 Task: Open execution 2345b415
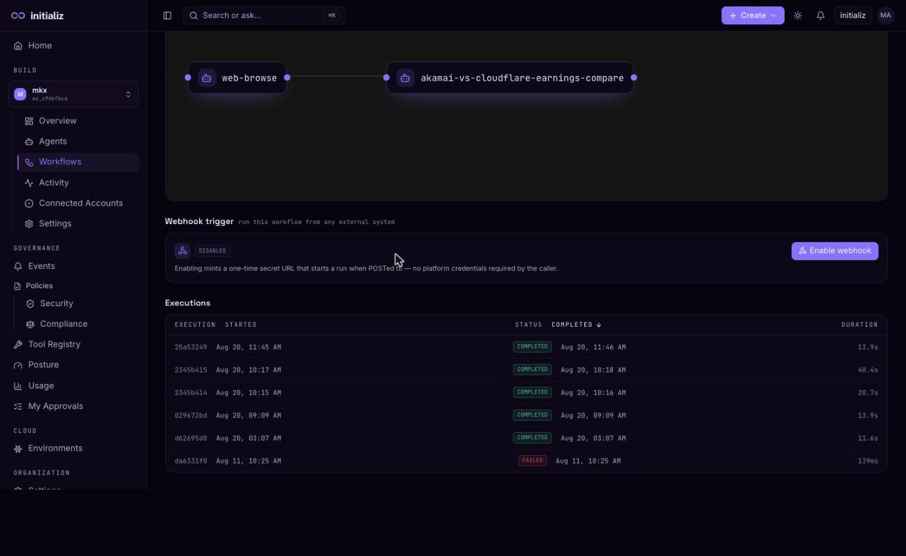[527, 370]
